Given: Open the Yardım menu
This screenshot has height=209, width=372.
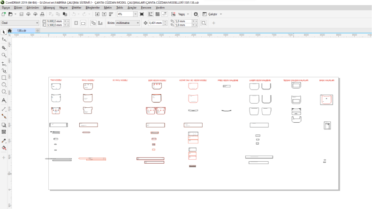Looking at the screenshot, I should [160, 7].
